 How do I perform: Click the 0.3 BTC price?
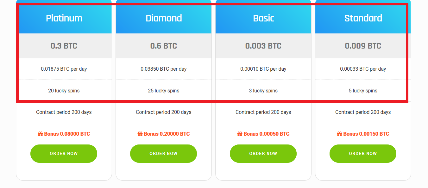point(64,46)
